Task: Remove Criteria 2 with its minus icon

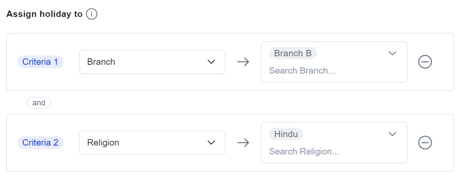Action: pos(425,143)
